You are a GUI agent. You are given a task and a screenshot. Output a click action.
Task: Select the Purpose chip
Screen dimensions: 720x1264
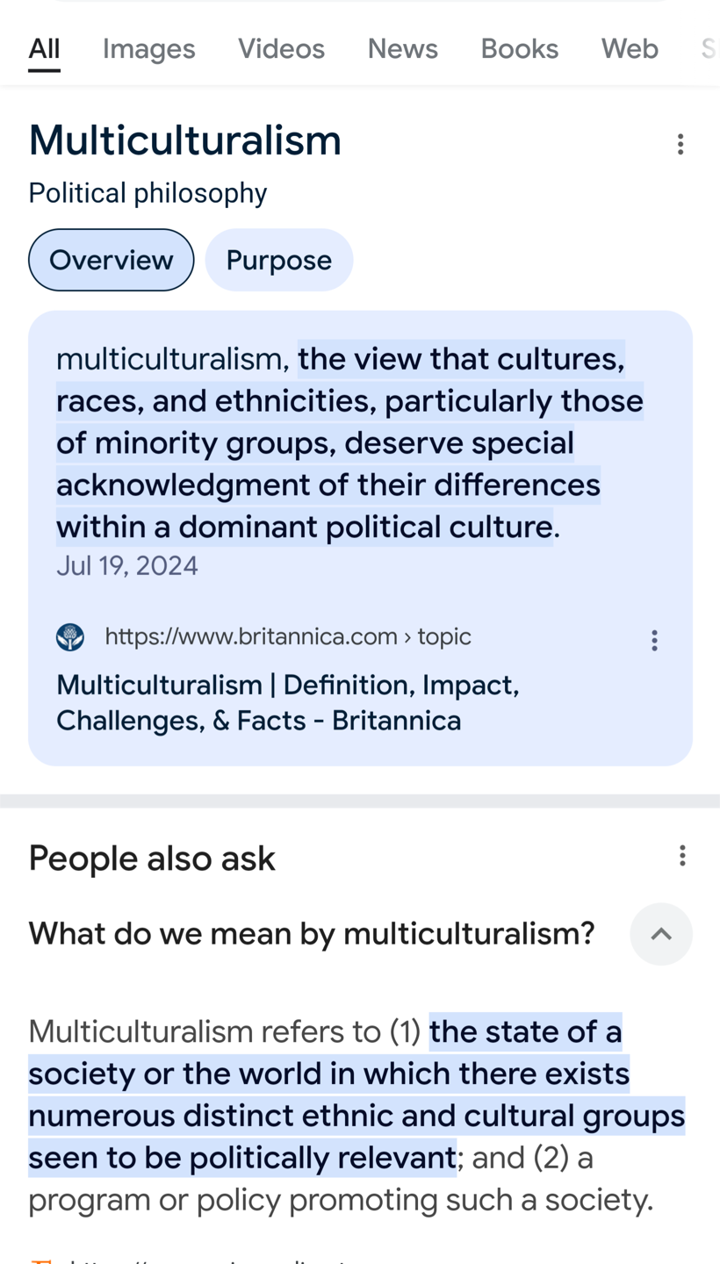pos(279,260)
